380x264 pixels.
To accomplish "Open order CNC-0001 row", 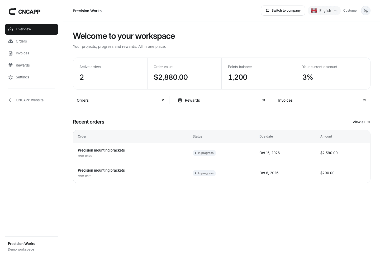I will tap(222, 173).
